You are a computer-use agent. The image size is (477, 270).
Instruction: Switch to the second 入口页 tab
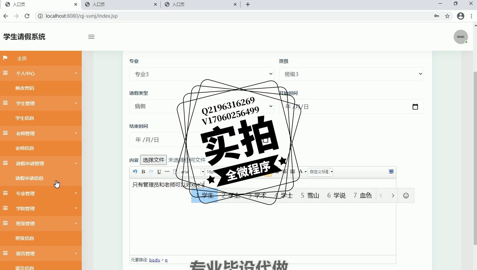[x=121, y=4]
